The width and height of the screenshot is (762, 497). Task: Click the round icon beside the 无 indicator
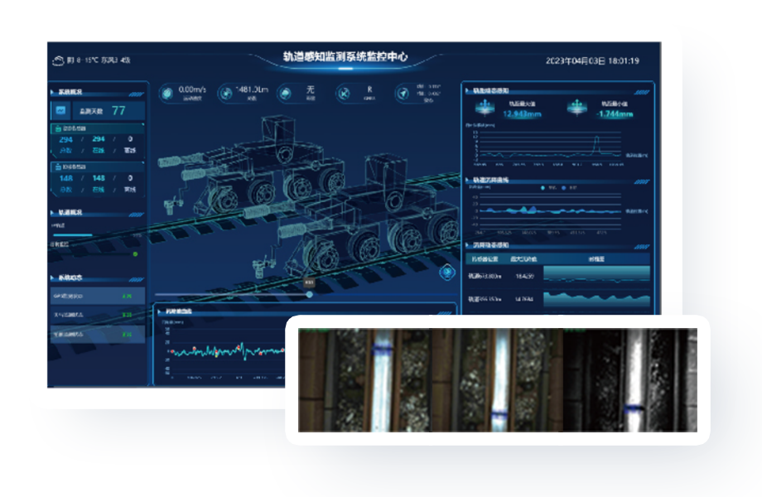click(285, 93)
